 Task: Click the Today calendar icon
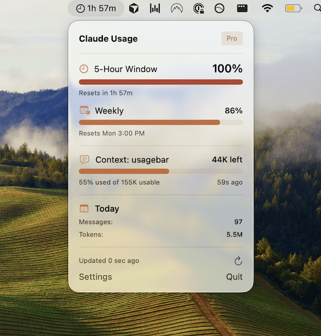pyautogui.click(x=84, y=208)
